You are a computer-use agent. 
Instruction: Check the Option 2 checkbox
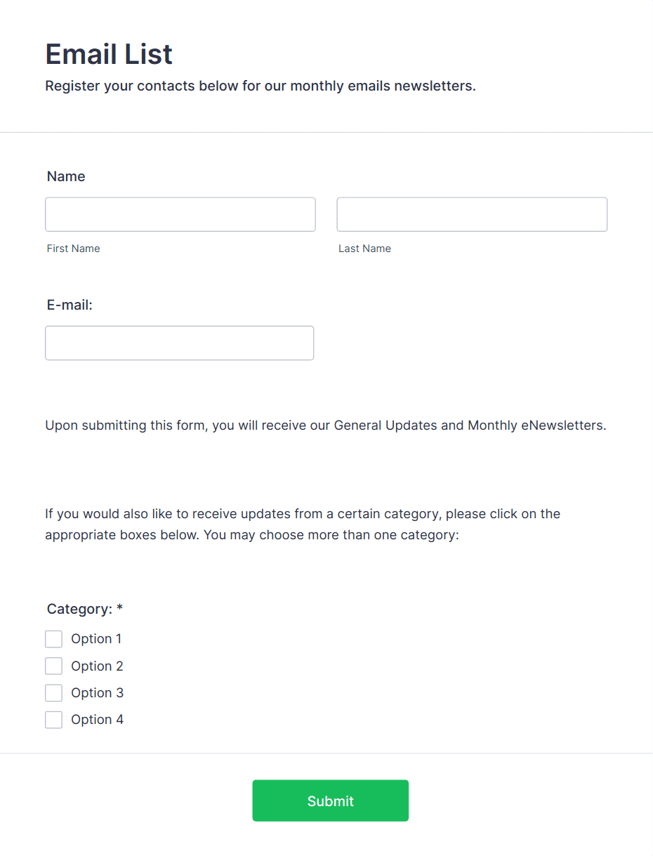54,666
